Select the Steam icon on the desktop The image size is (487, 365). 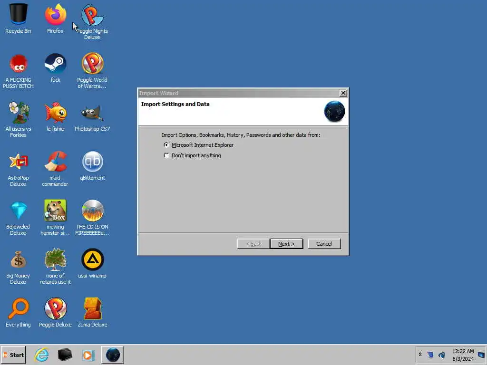[x=55, y=64]
